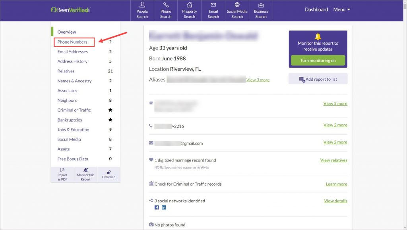Open People Search in top navigation
407x230 pixels.
[x=142, y=11]
